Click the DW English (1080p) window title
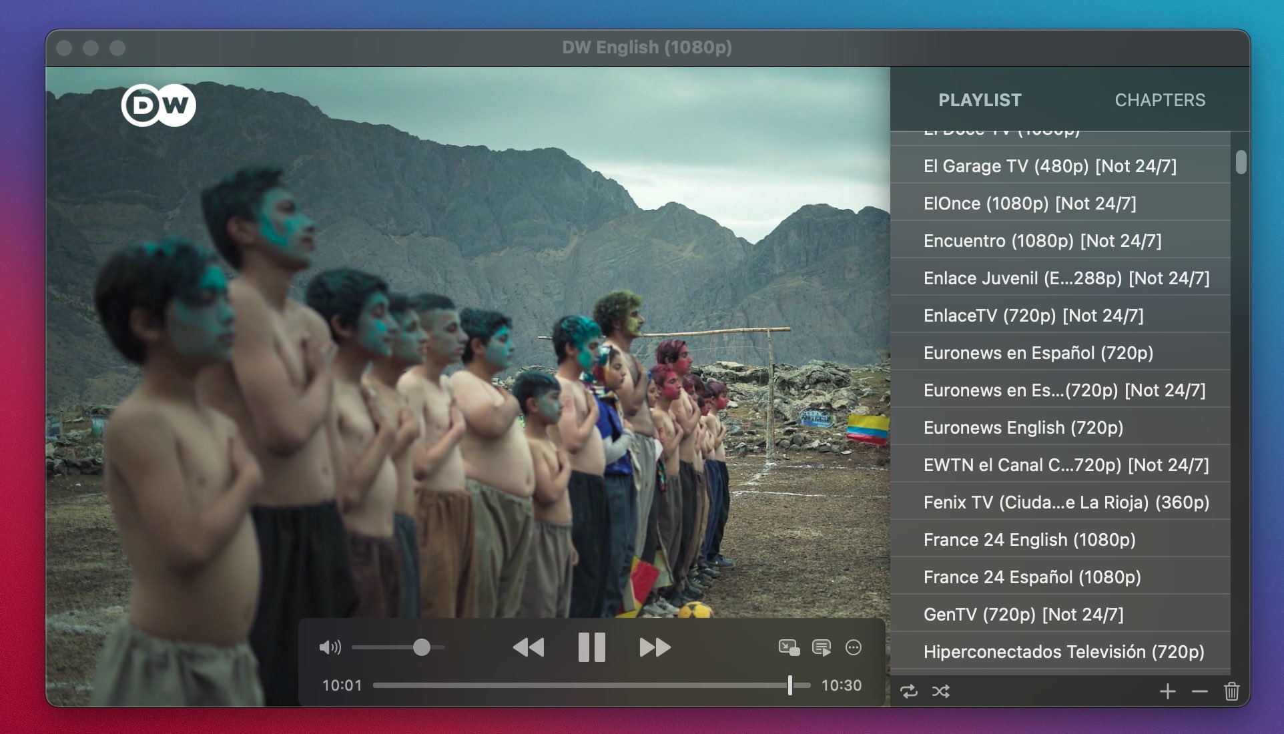The image size is (1284, 734). coord(647,47)
